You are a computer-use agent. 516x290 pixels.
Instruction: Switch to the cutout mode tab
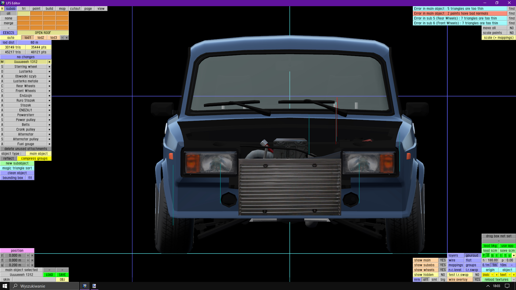pyautogui.click(x=75, y=9)
